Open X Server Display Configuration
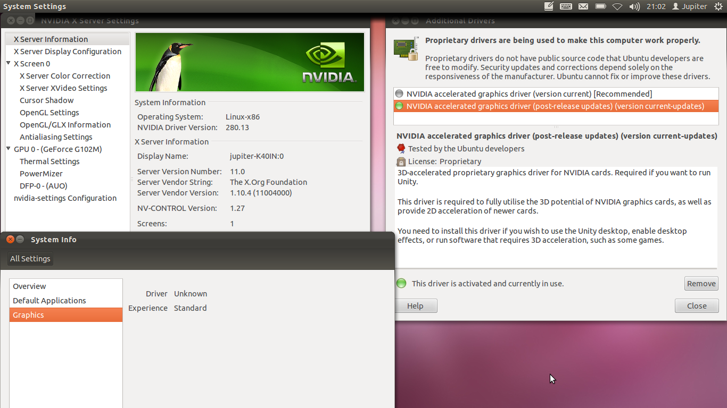This screenshot has width=727, height=408. coord(68,52)
